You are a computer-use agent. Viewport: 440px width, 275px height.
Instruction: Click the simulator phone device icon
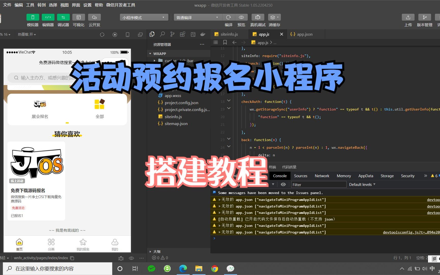(128, 35)
